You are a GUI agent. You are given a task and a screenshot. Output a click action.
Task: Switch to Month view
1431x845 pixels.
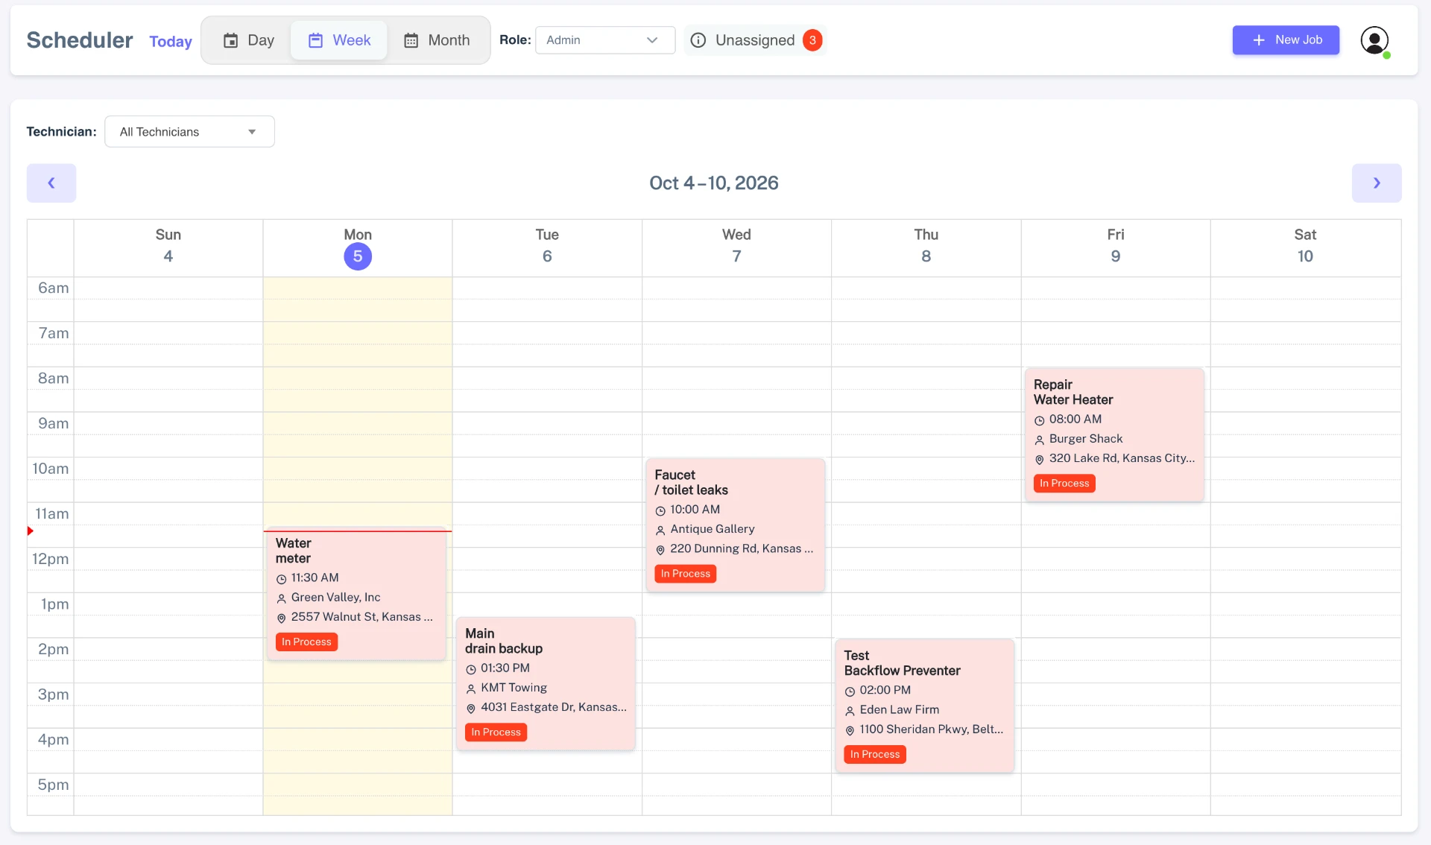coord(437,40)
